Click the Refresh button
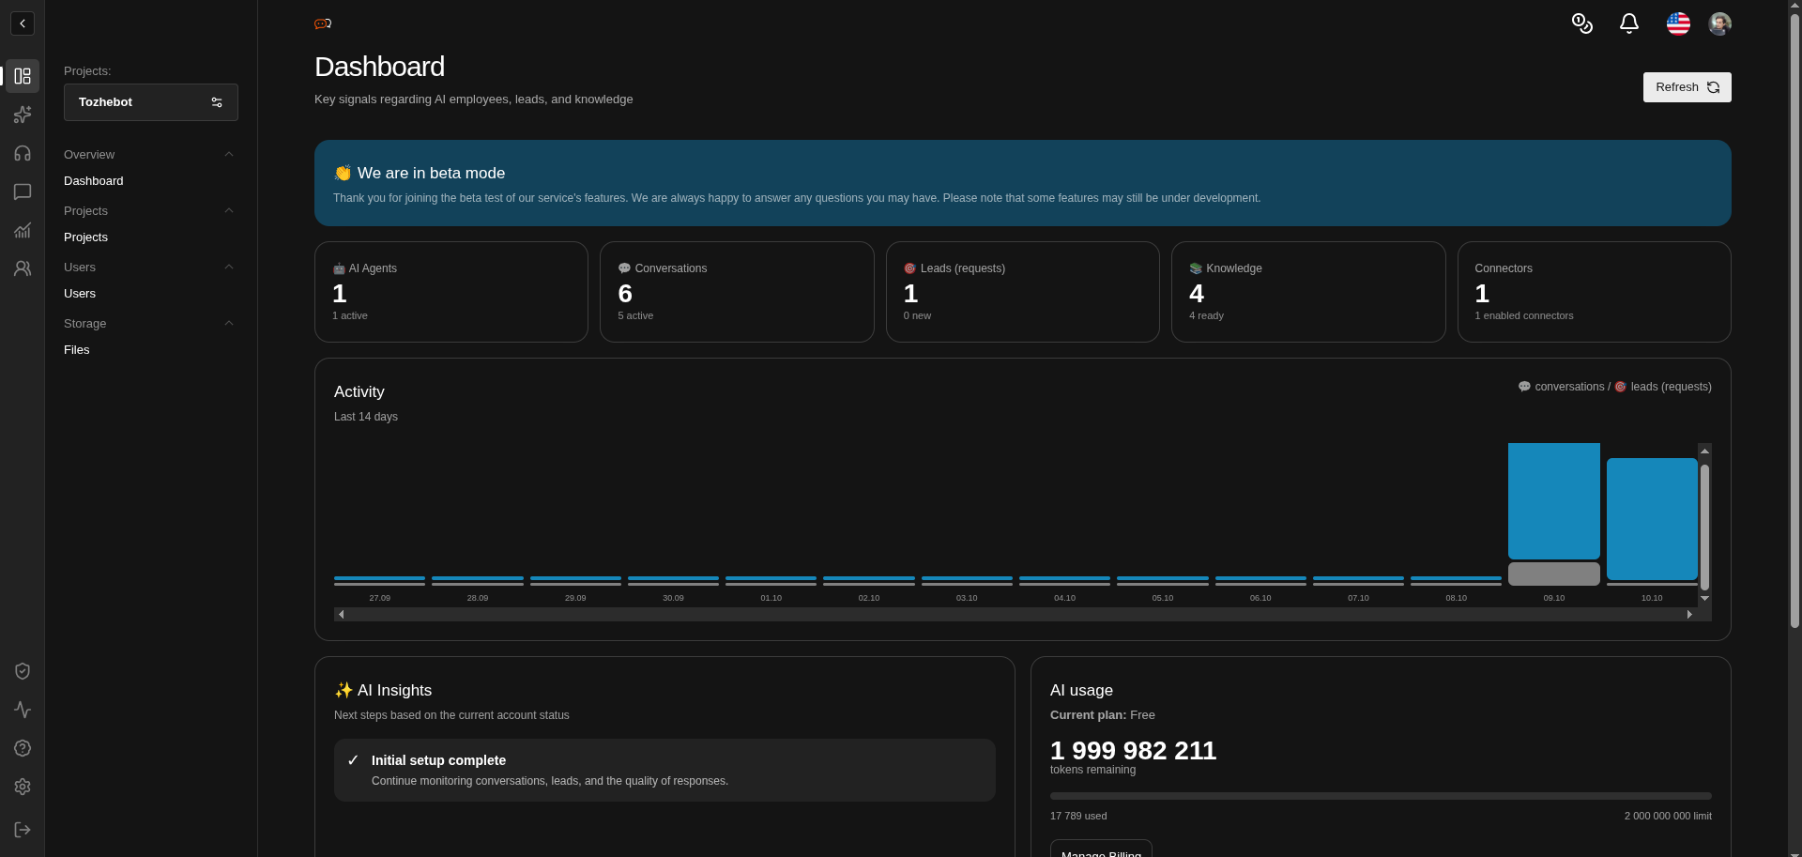 tap(1687, 87)
